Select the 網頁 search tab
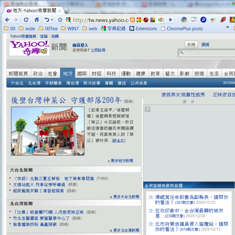The image size is (235, 235). [x=205, y=44]
